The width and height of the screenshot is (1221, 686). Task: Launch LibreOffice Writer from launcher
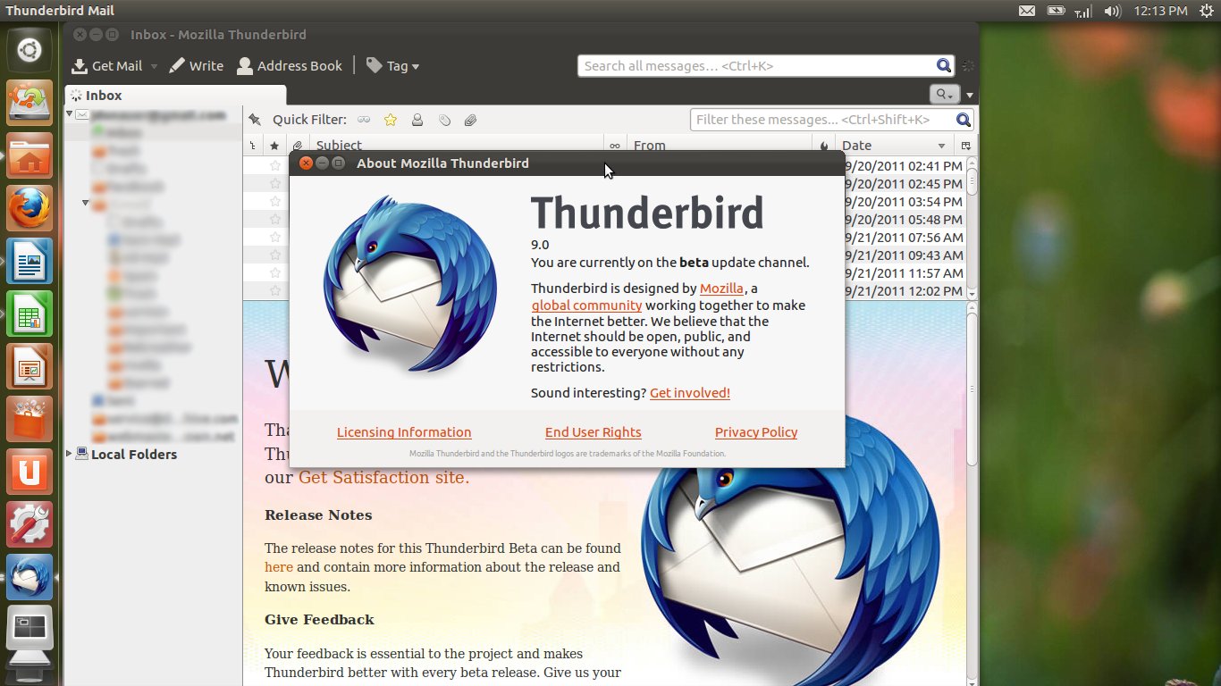pyautogui.click(x=29, y=262)
